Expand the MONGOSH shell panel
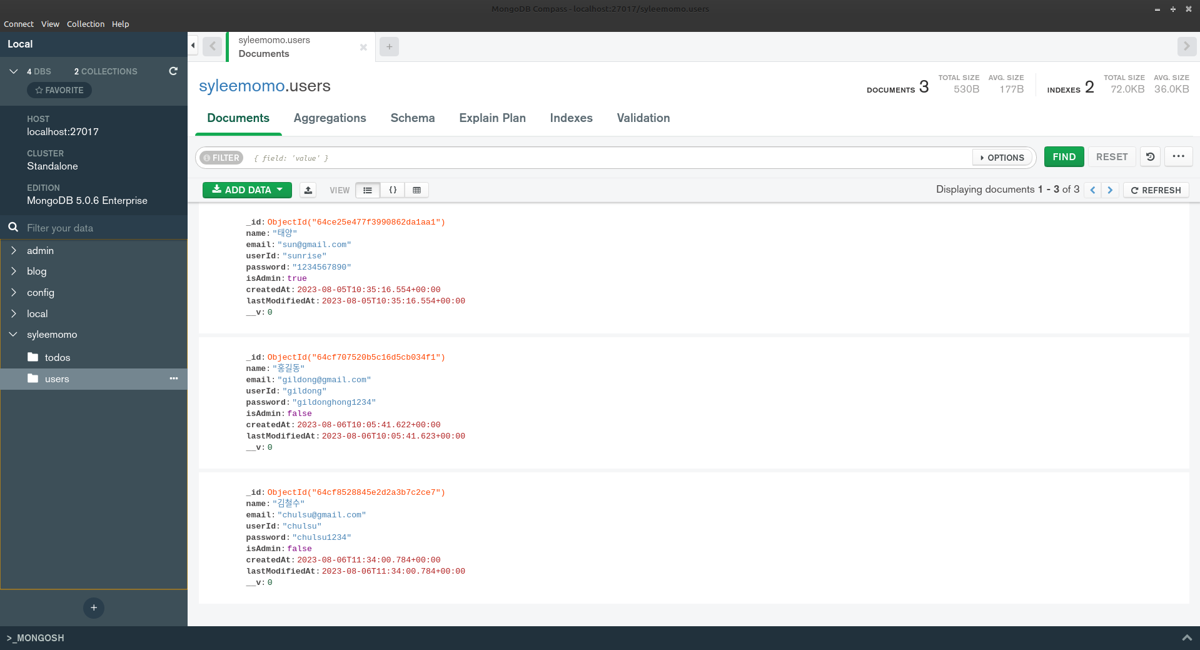1200x650 pixels. click(1186, 638)
